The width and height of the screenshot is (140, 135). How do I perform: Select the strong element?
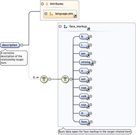click(x=86, y=62)
